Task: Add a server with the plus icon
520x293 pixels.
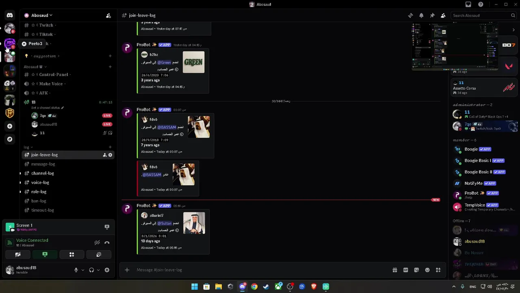Action: [x=10, y=126]
